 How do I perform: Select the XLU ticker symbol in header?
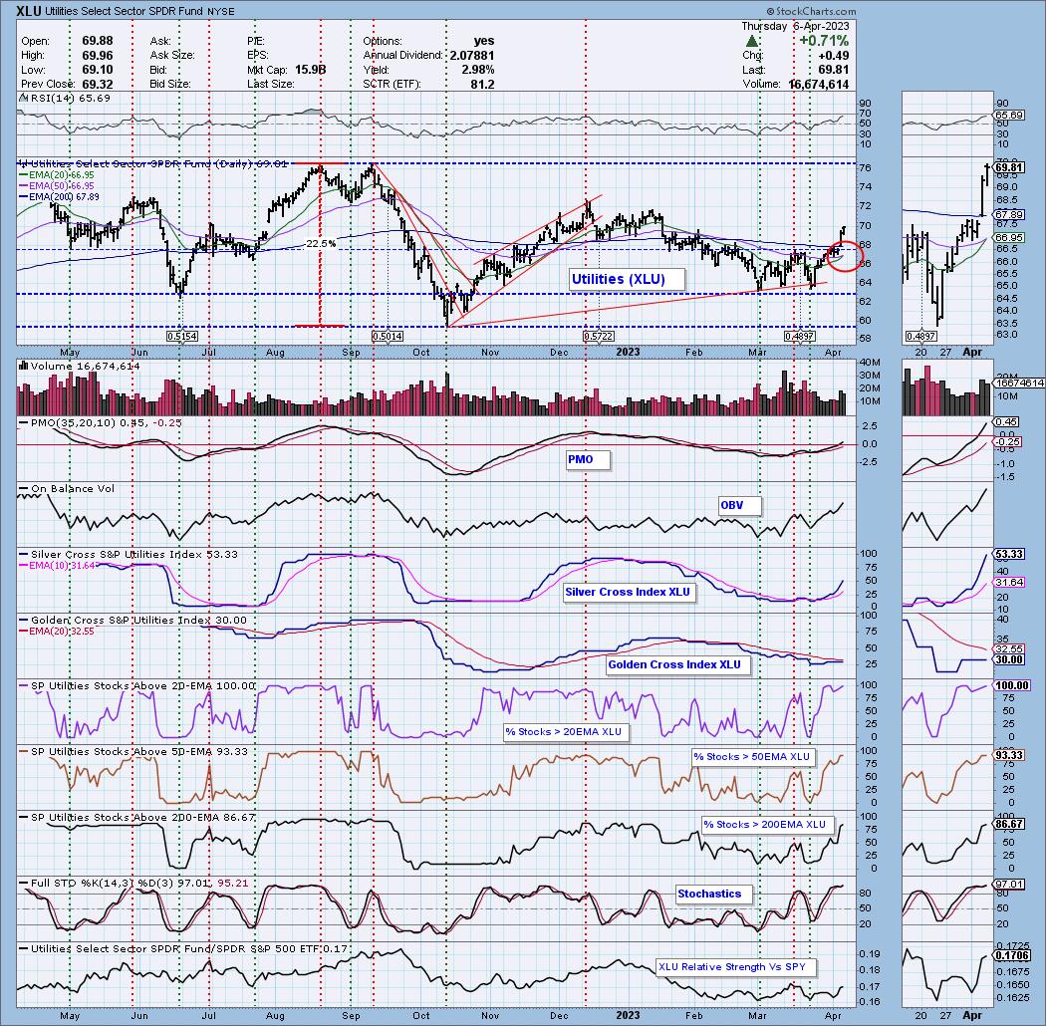point(28,11)
